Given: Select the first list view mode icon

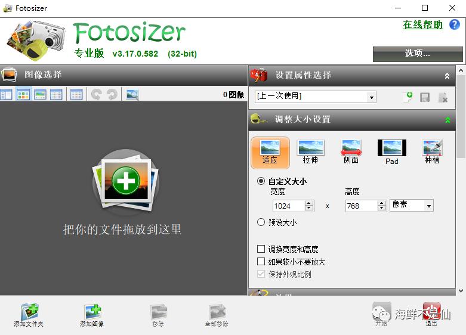Looking at the screenshot, I should click(x=6, y=95).
